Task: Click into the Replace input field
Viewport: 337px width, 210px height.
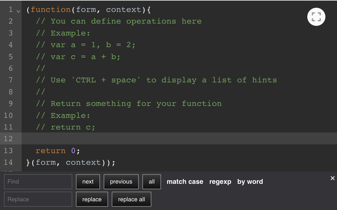Action: (38, 199)
